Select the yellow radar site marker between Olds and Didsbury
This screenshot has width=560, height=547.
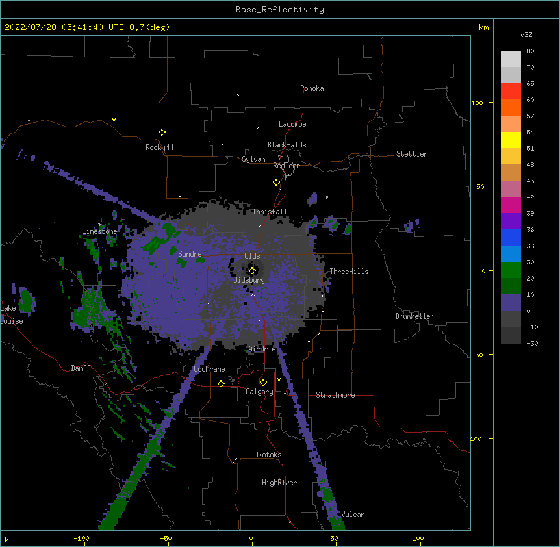(x=252, y=271)
